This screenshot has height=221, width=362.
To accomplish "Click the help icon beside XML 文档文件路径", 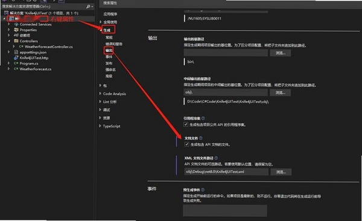I will (216, 158).
